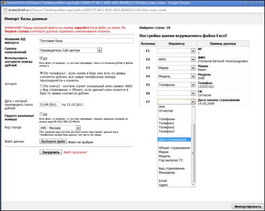
Task: Click 'Степанов Евгений Александрович' sample data
Action: pos(223,61)
